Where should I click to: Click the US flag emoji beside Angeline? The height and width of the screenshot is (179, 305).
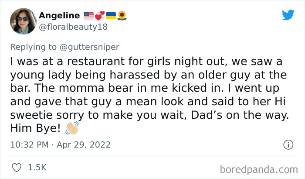coord(88,16)
